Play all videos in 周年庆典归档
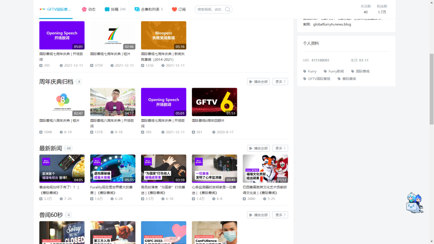Screen dimensions: 434x244 [x=258, y=82]
